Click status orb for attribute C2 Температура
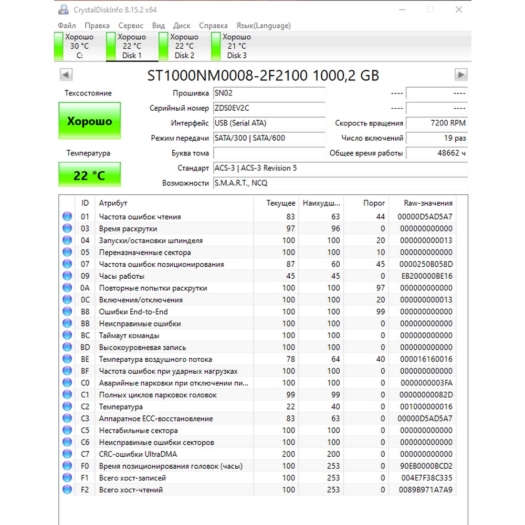 pos(67,406)
